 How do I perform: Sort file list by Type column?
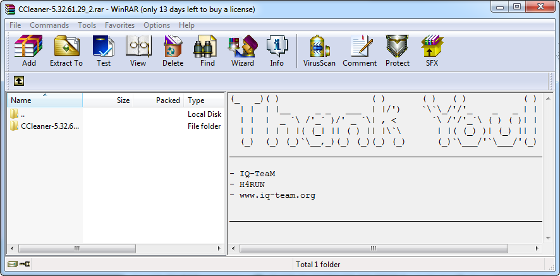point(204,100)
